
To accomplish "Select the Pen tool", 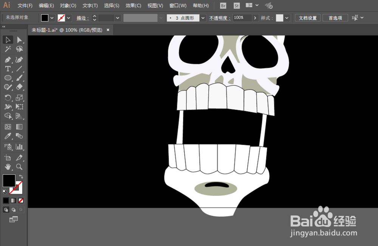I will 8,60.
